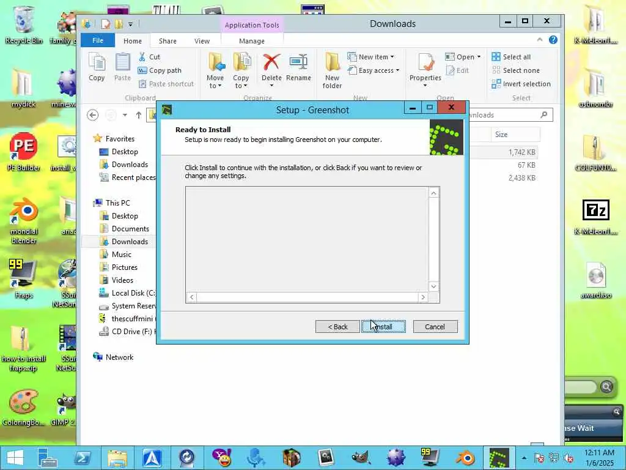626x470 pixels.
Task: Switch to the Manage ribbon tab
Action: pos(252,41)
